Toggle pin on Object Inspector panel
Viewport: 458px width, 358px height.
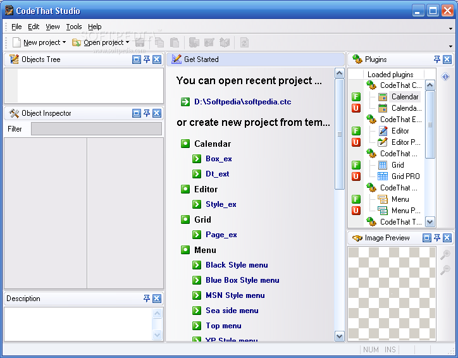147,113
